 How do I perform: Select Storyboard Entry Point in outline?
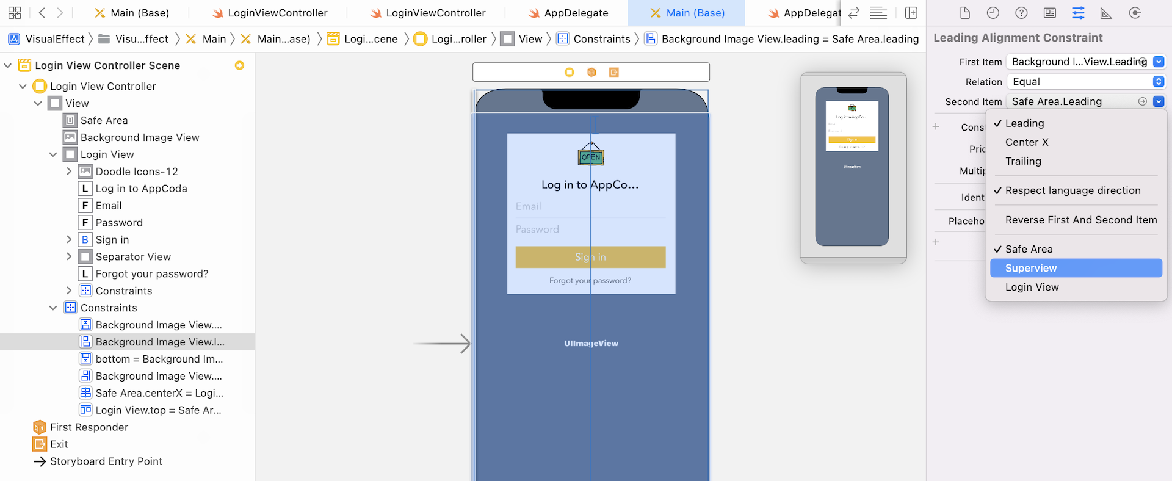(106, 461)
